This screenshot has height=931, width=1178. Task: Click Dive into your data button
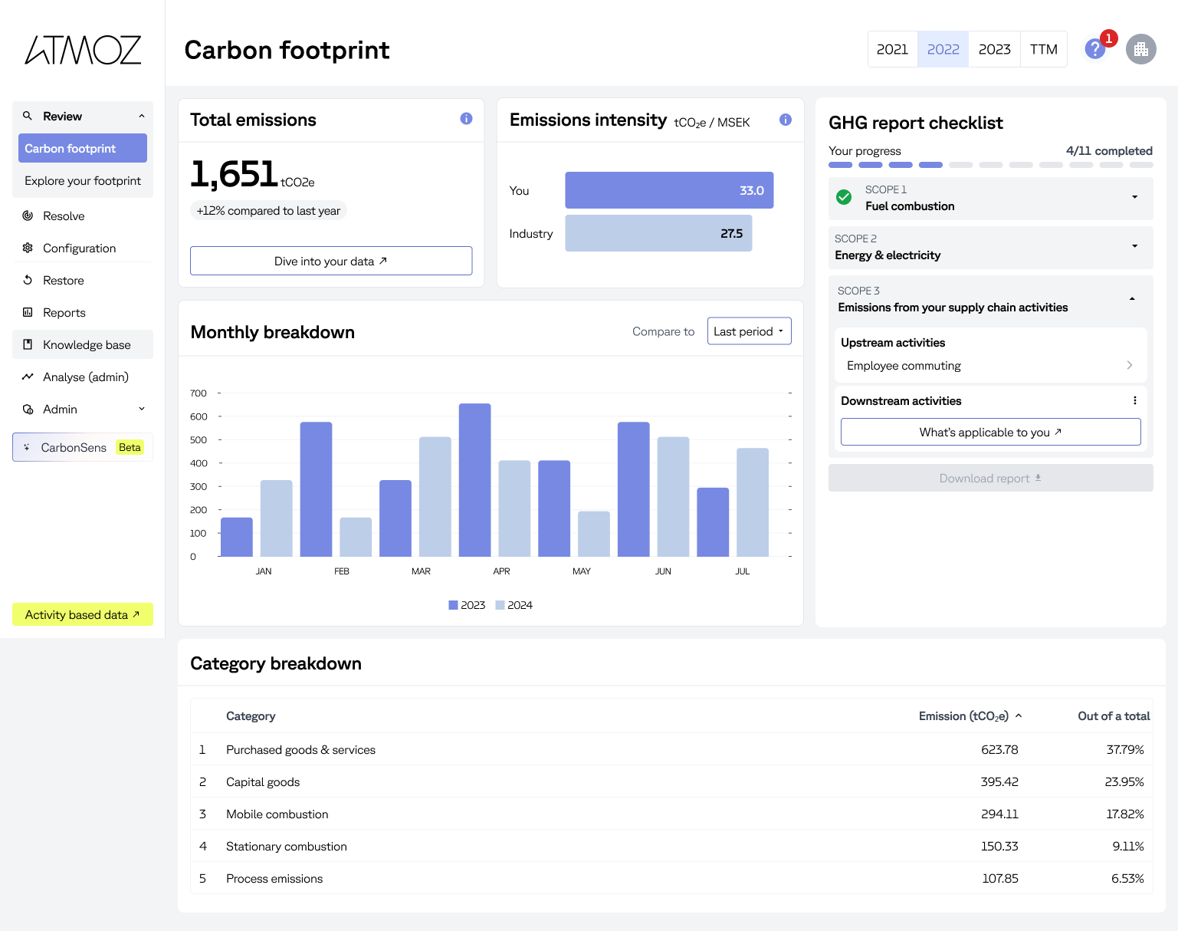point(330,262)
